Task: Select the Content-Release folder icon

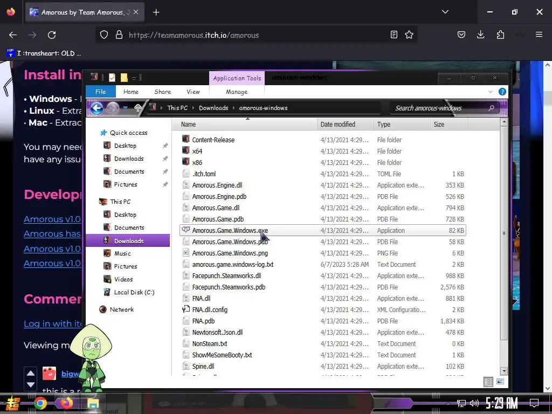Action: click(x=186, y=139)
